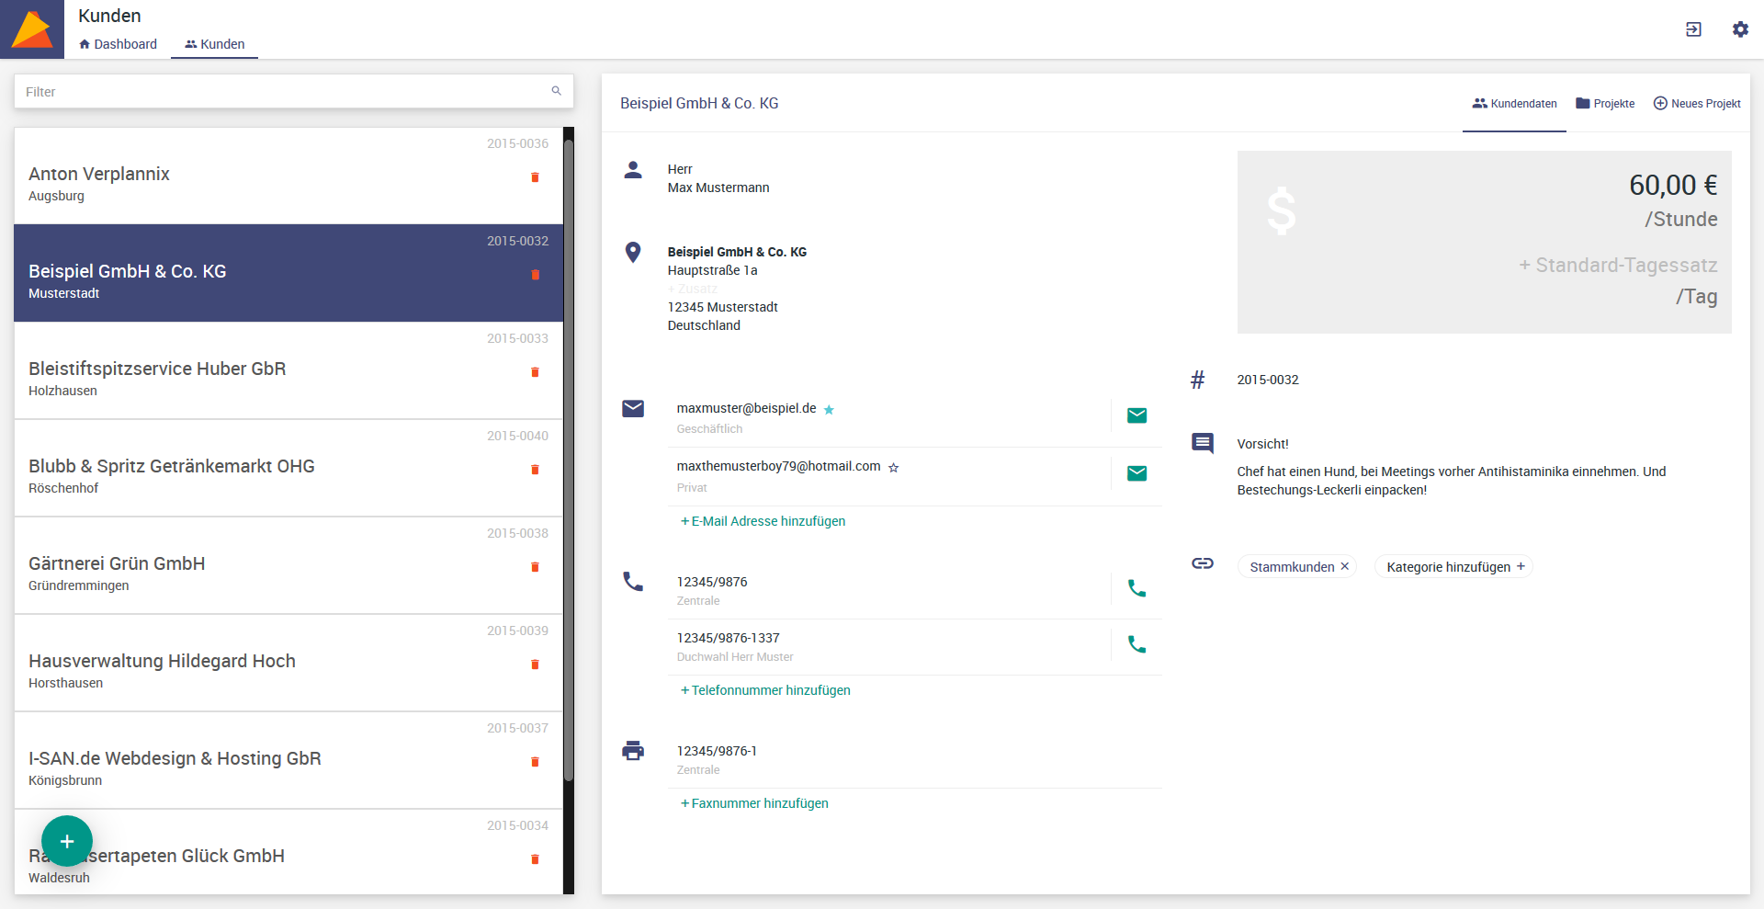Mark hotmail address as primary with star

point(893,468)
